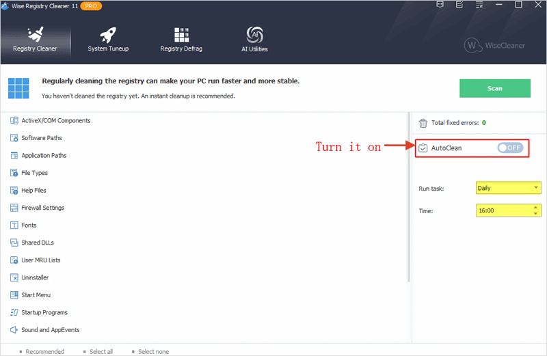Click the Total fixed errors count
547x356 pixels.
[x=484, y=123]
